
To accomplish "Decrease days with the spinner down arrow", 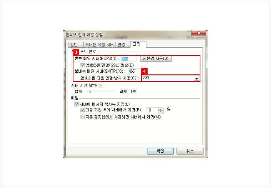I will (x=161, y=112).
